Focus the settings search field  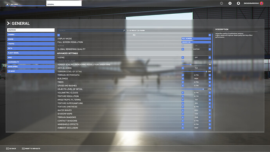[x=91, y=31]
